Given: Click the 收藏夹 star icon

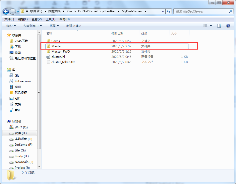Looking at the screenshot, I should [9, 35].
